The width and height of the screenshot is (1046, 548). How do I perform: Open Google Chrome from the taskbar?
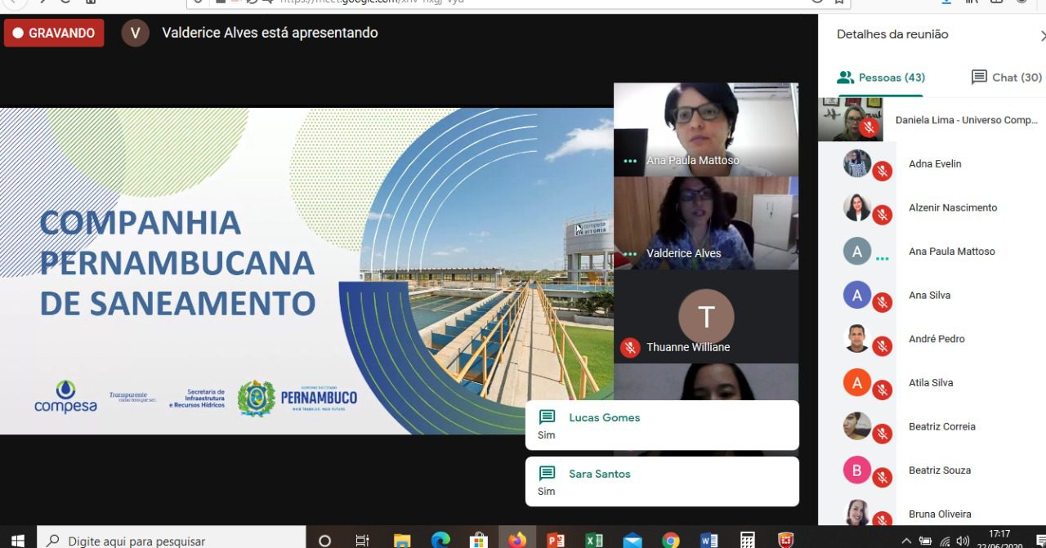pos(671,540)
